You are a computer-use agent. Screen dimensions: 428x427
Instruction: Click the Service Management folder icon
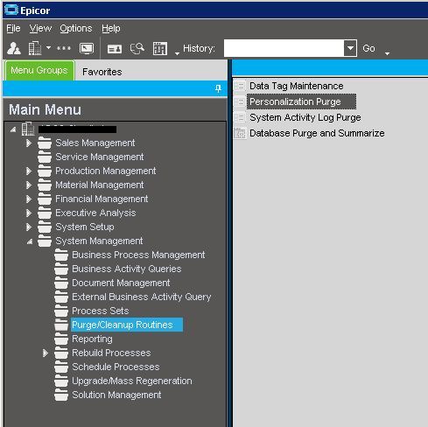pos(45,157)
